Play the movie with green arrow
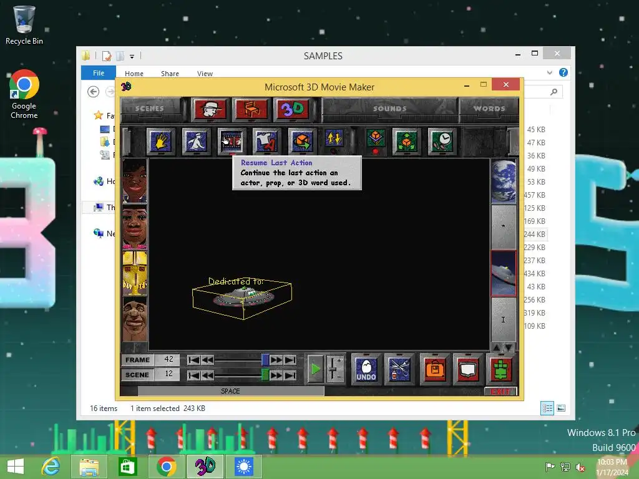Image resolution: width=639 pixels, height=479 pixels. click(315, 369)
